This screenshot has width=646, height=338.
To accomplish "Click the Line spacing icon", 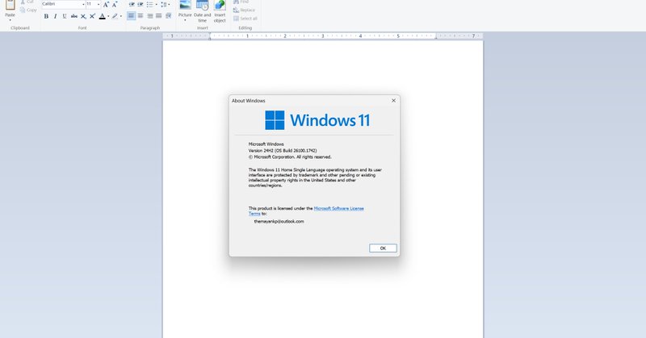I will click(x=164, y=5).
